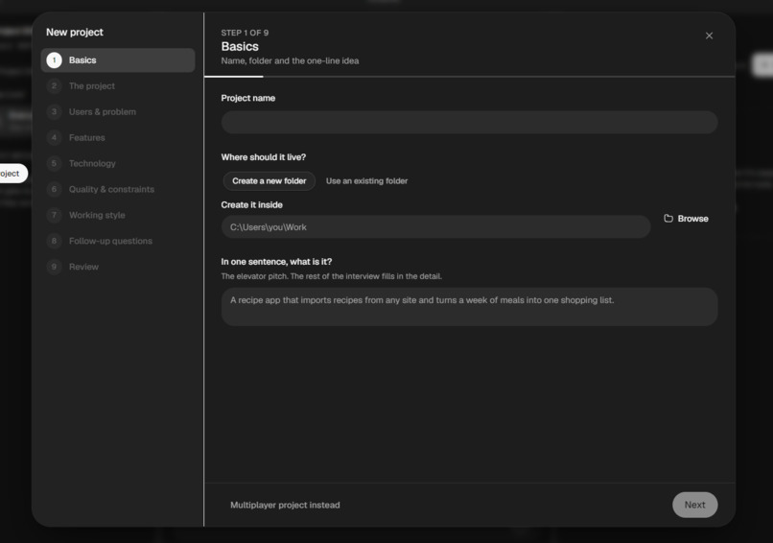
Task: Click the white 'oject' button in background window
Action: [x=12, y=174]
